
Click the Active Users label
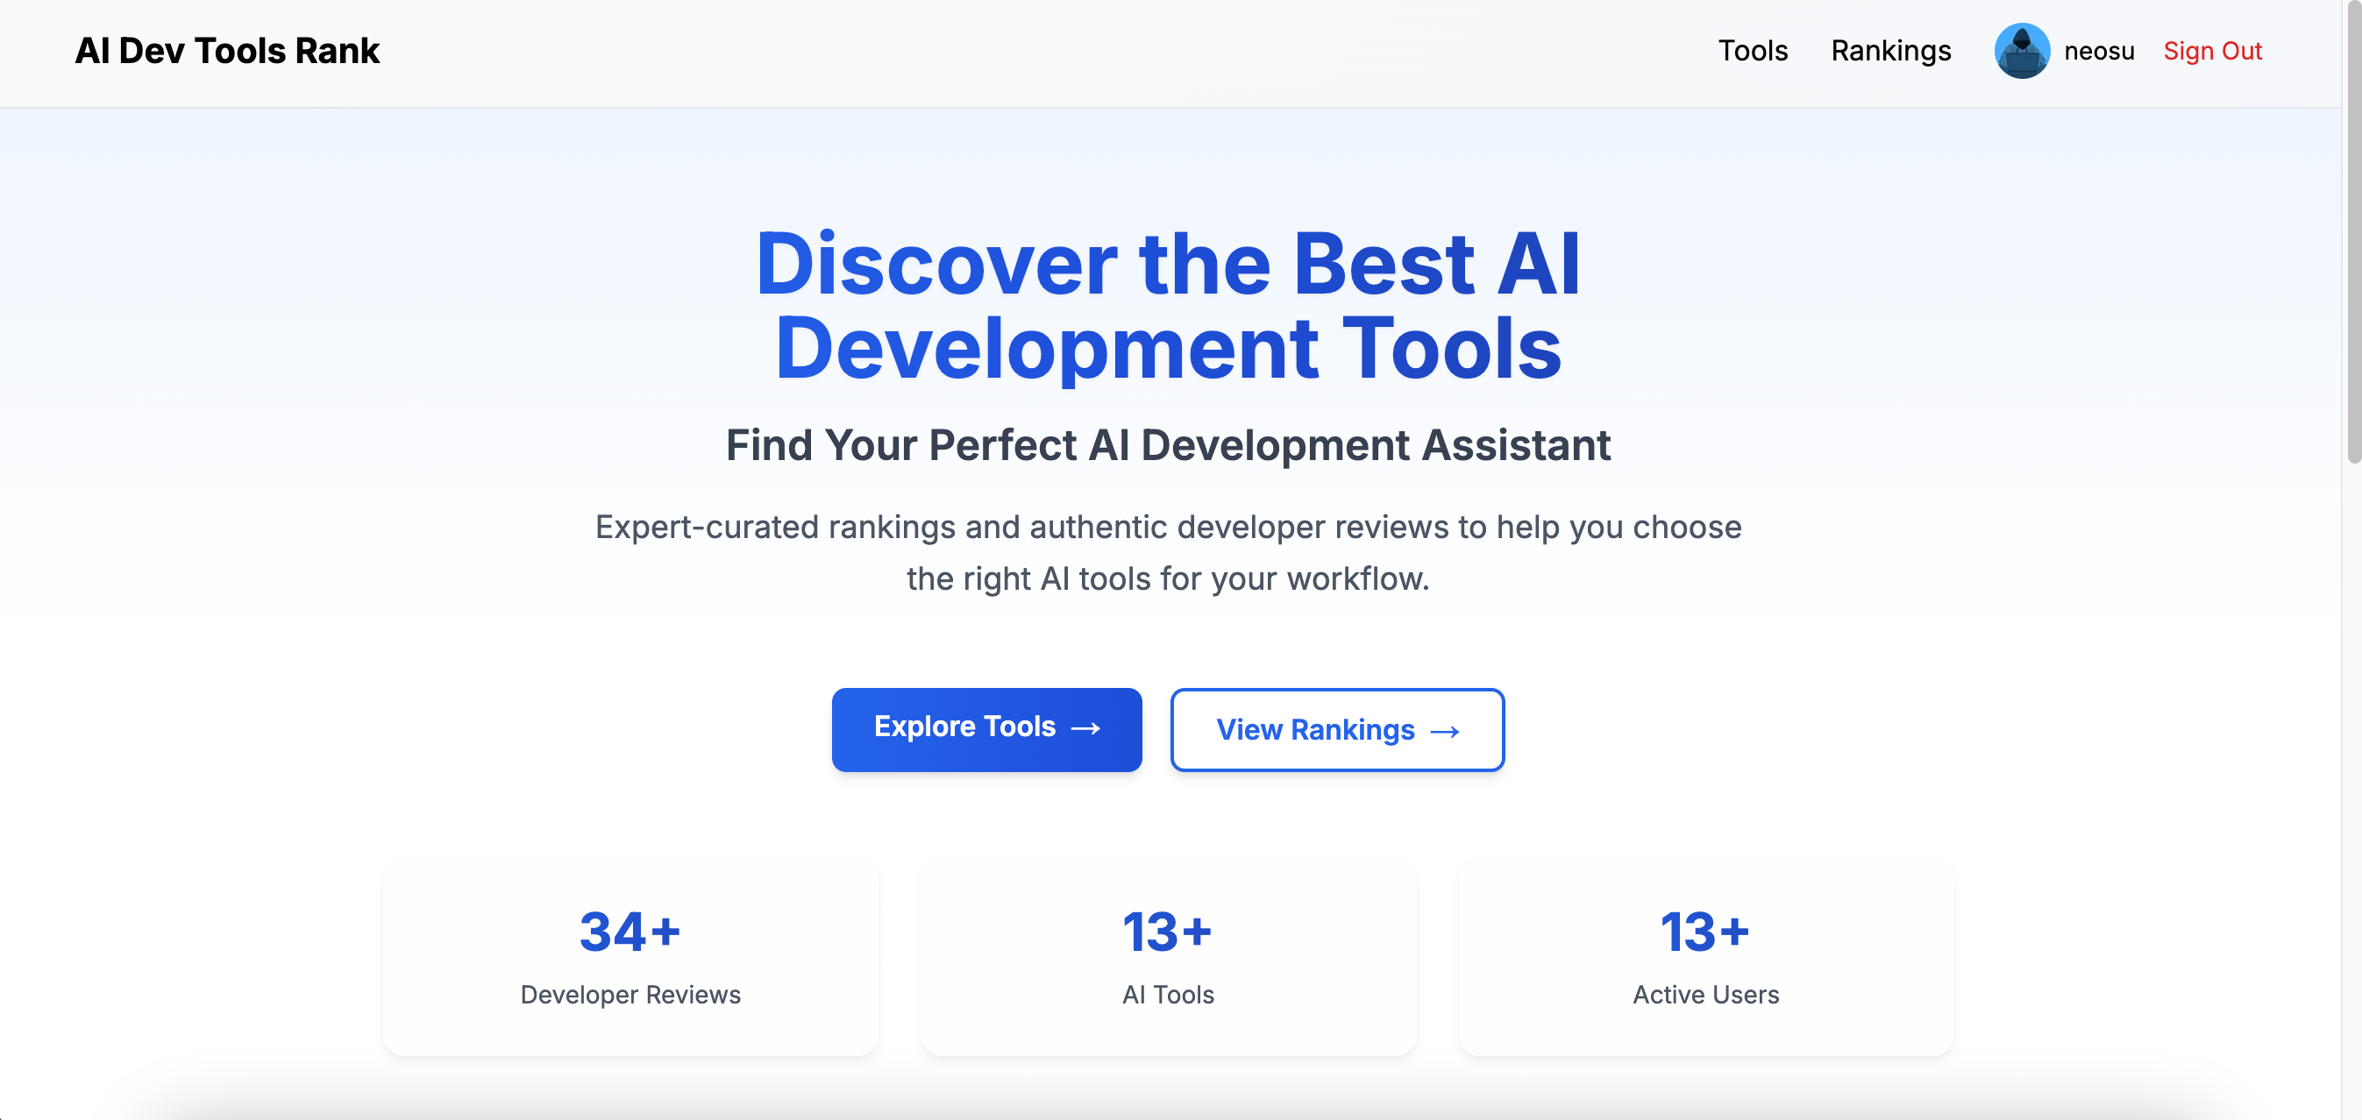click(x=1705, y=995)
